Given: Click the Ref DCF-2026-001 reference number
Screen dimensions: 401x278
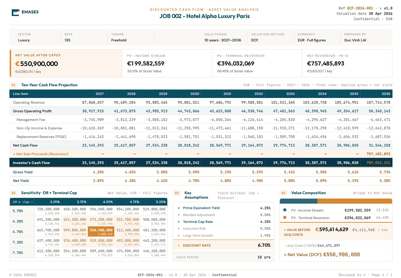Looking at the screenshot, I should coord(360,8).
